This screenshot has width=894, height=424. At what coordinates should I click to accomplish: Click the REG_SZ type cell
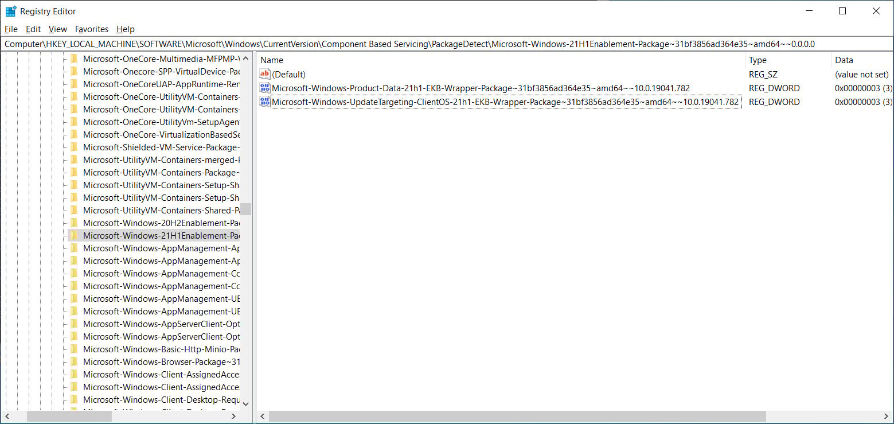[x=763, y=74]
